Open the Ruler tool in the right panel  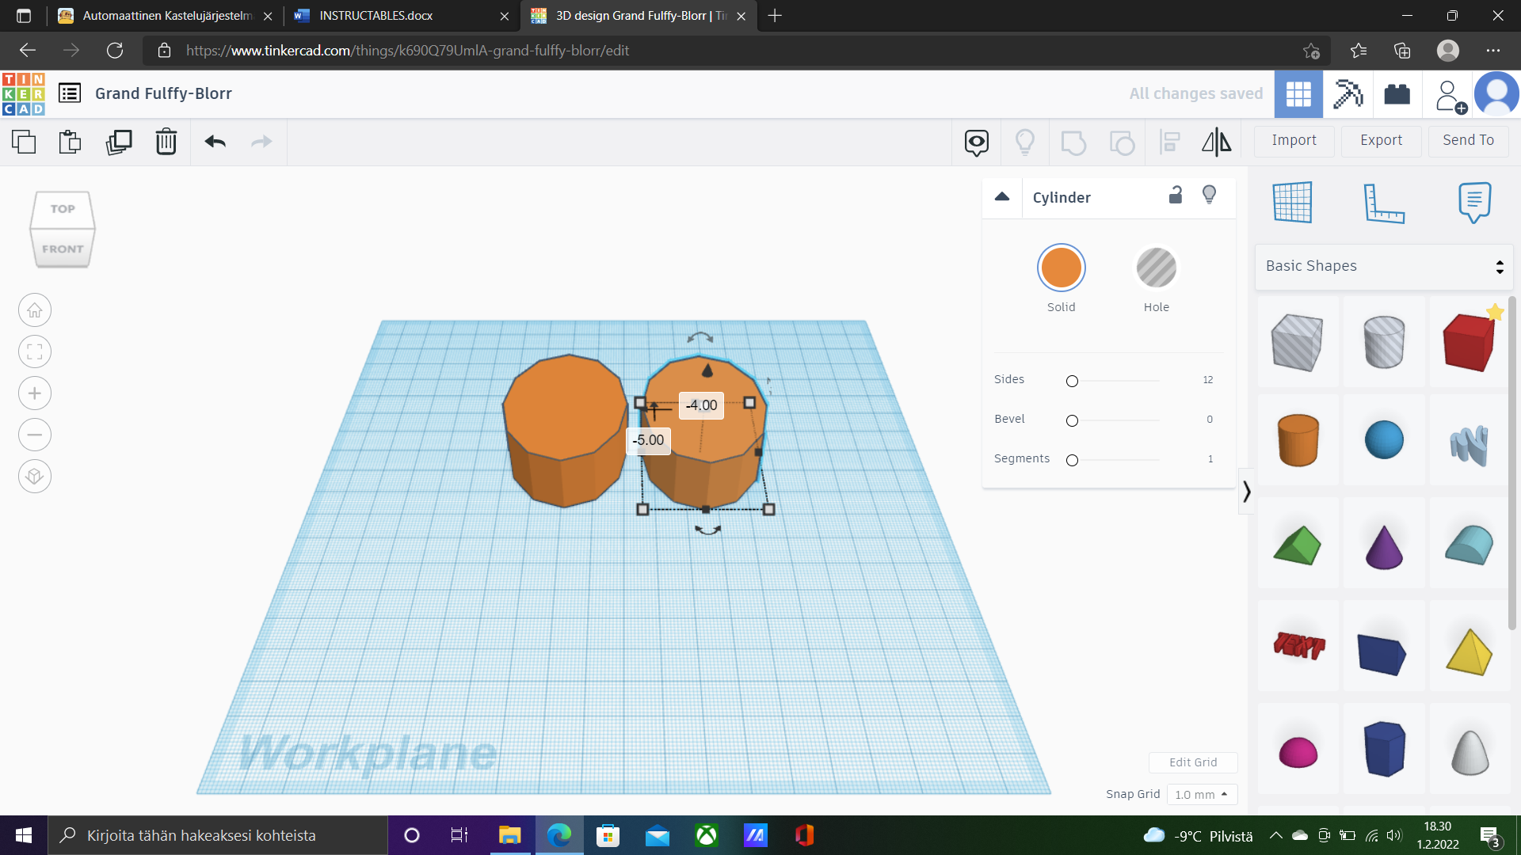point(1383,203)
